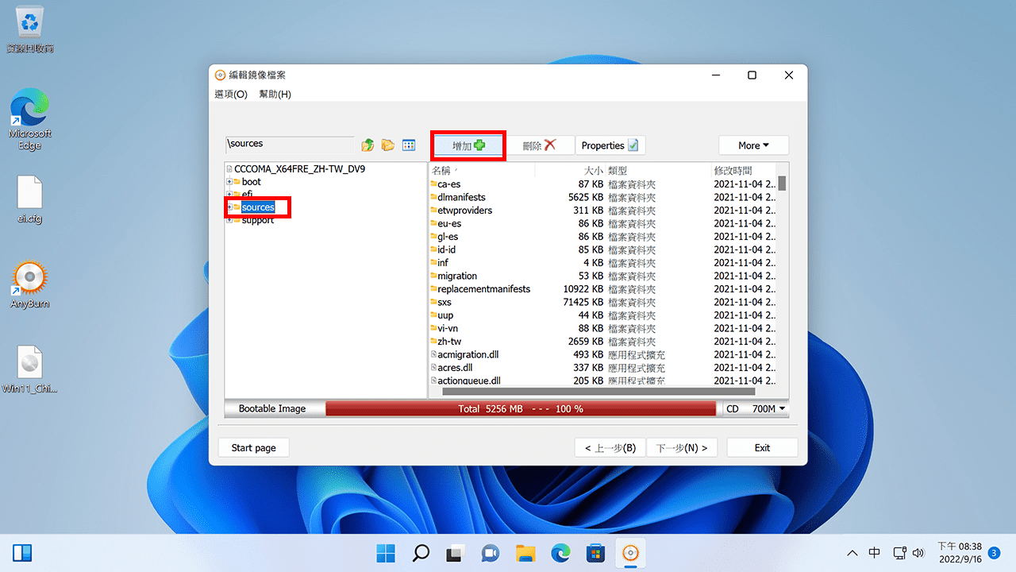The width and height of the screenshot is (1016, 572).
Task: Click the Start page button
Action: (253, 448)
